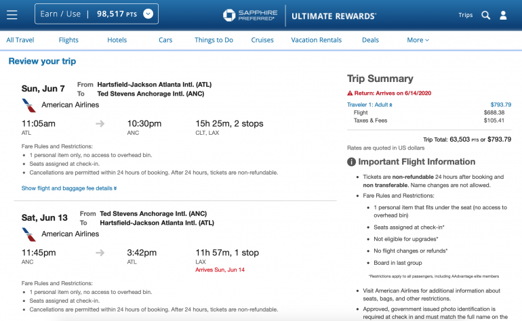Click the Important Flight Information info icon
Screen dimensions: 522x321
352,162
